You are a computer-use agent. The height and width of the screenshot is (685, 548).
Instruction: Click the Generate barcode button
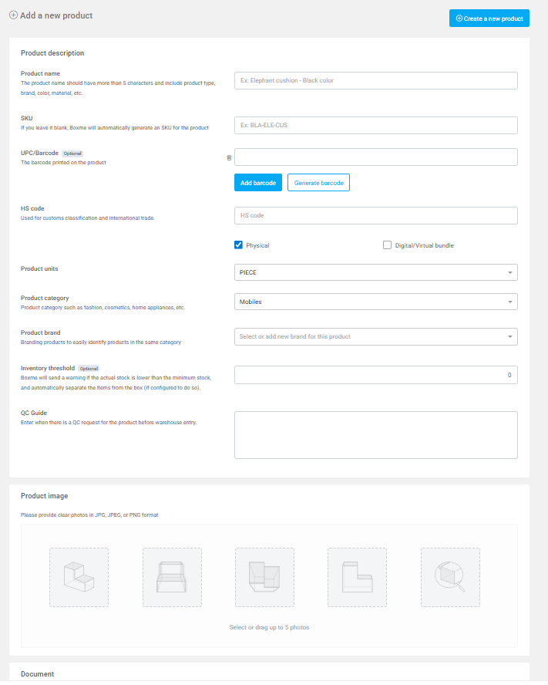318,183
